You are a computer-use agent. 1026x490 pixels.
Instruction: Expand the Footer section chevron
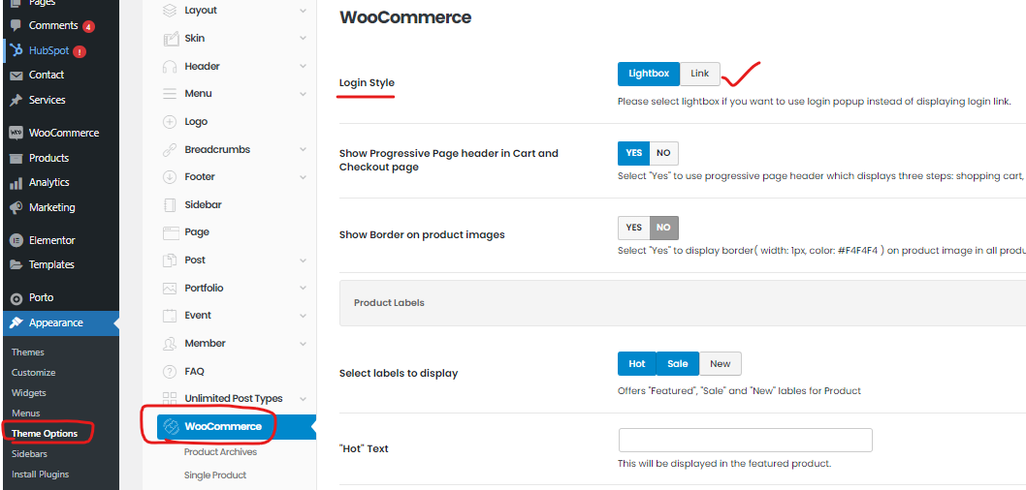click(x=303, y=177)
